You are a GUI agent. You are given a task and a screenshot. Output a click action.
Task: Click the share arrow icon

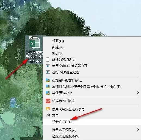click(48, 115)
